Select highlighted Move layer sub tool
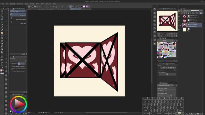Image resolution: width=205 pixels, height=115 pixels. tap(18, 15)
